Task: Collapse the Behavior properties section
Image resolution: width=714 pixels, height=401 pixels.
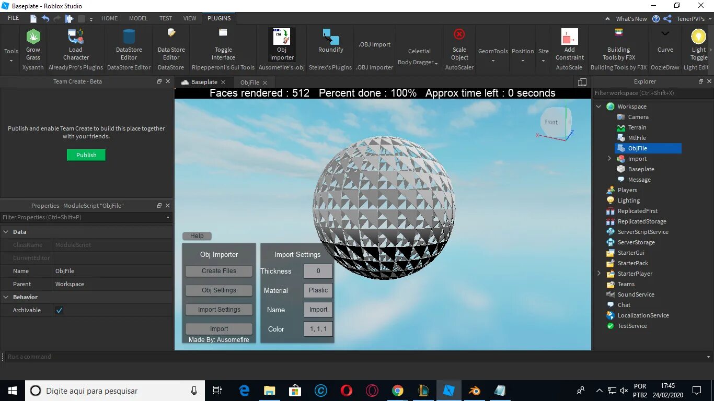Action: [6, 297]
